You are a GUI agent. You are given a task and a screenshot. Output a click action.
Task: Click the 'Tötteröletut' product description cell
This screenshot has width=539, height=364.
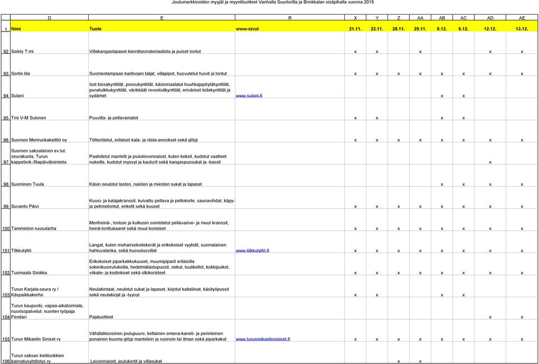point(162,131)
